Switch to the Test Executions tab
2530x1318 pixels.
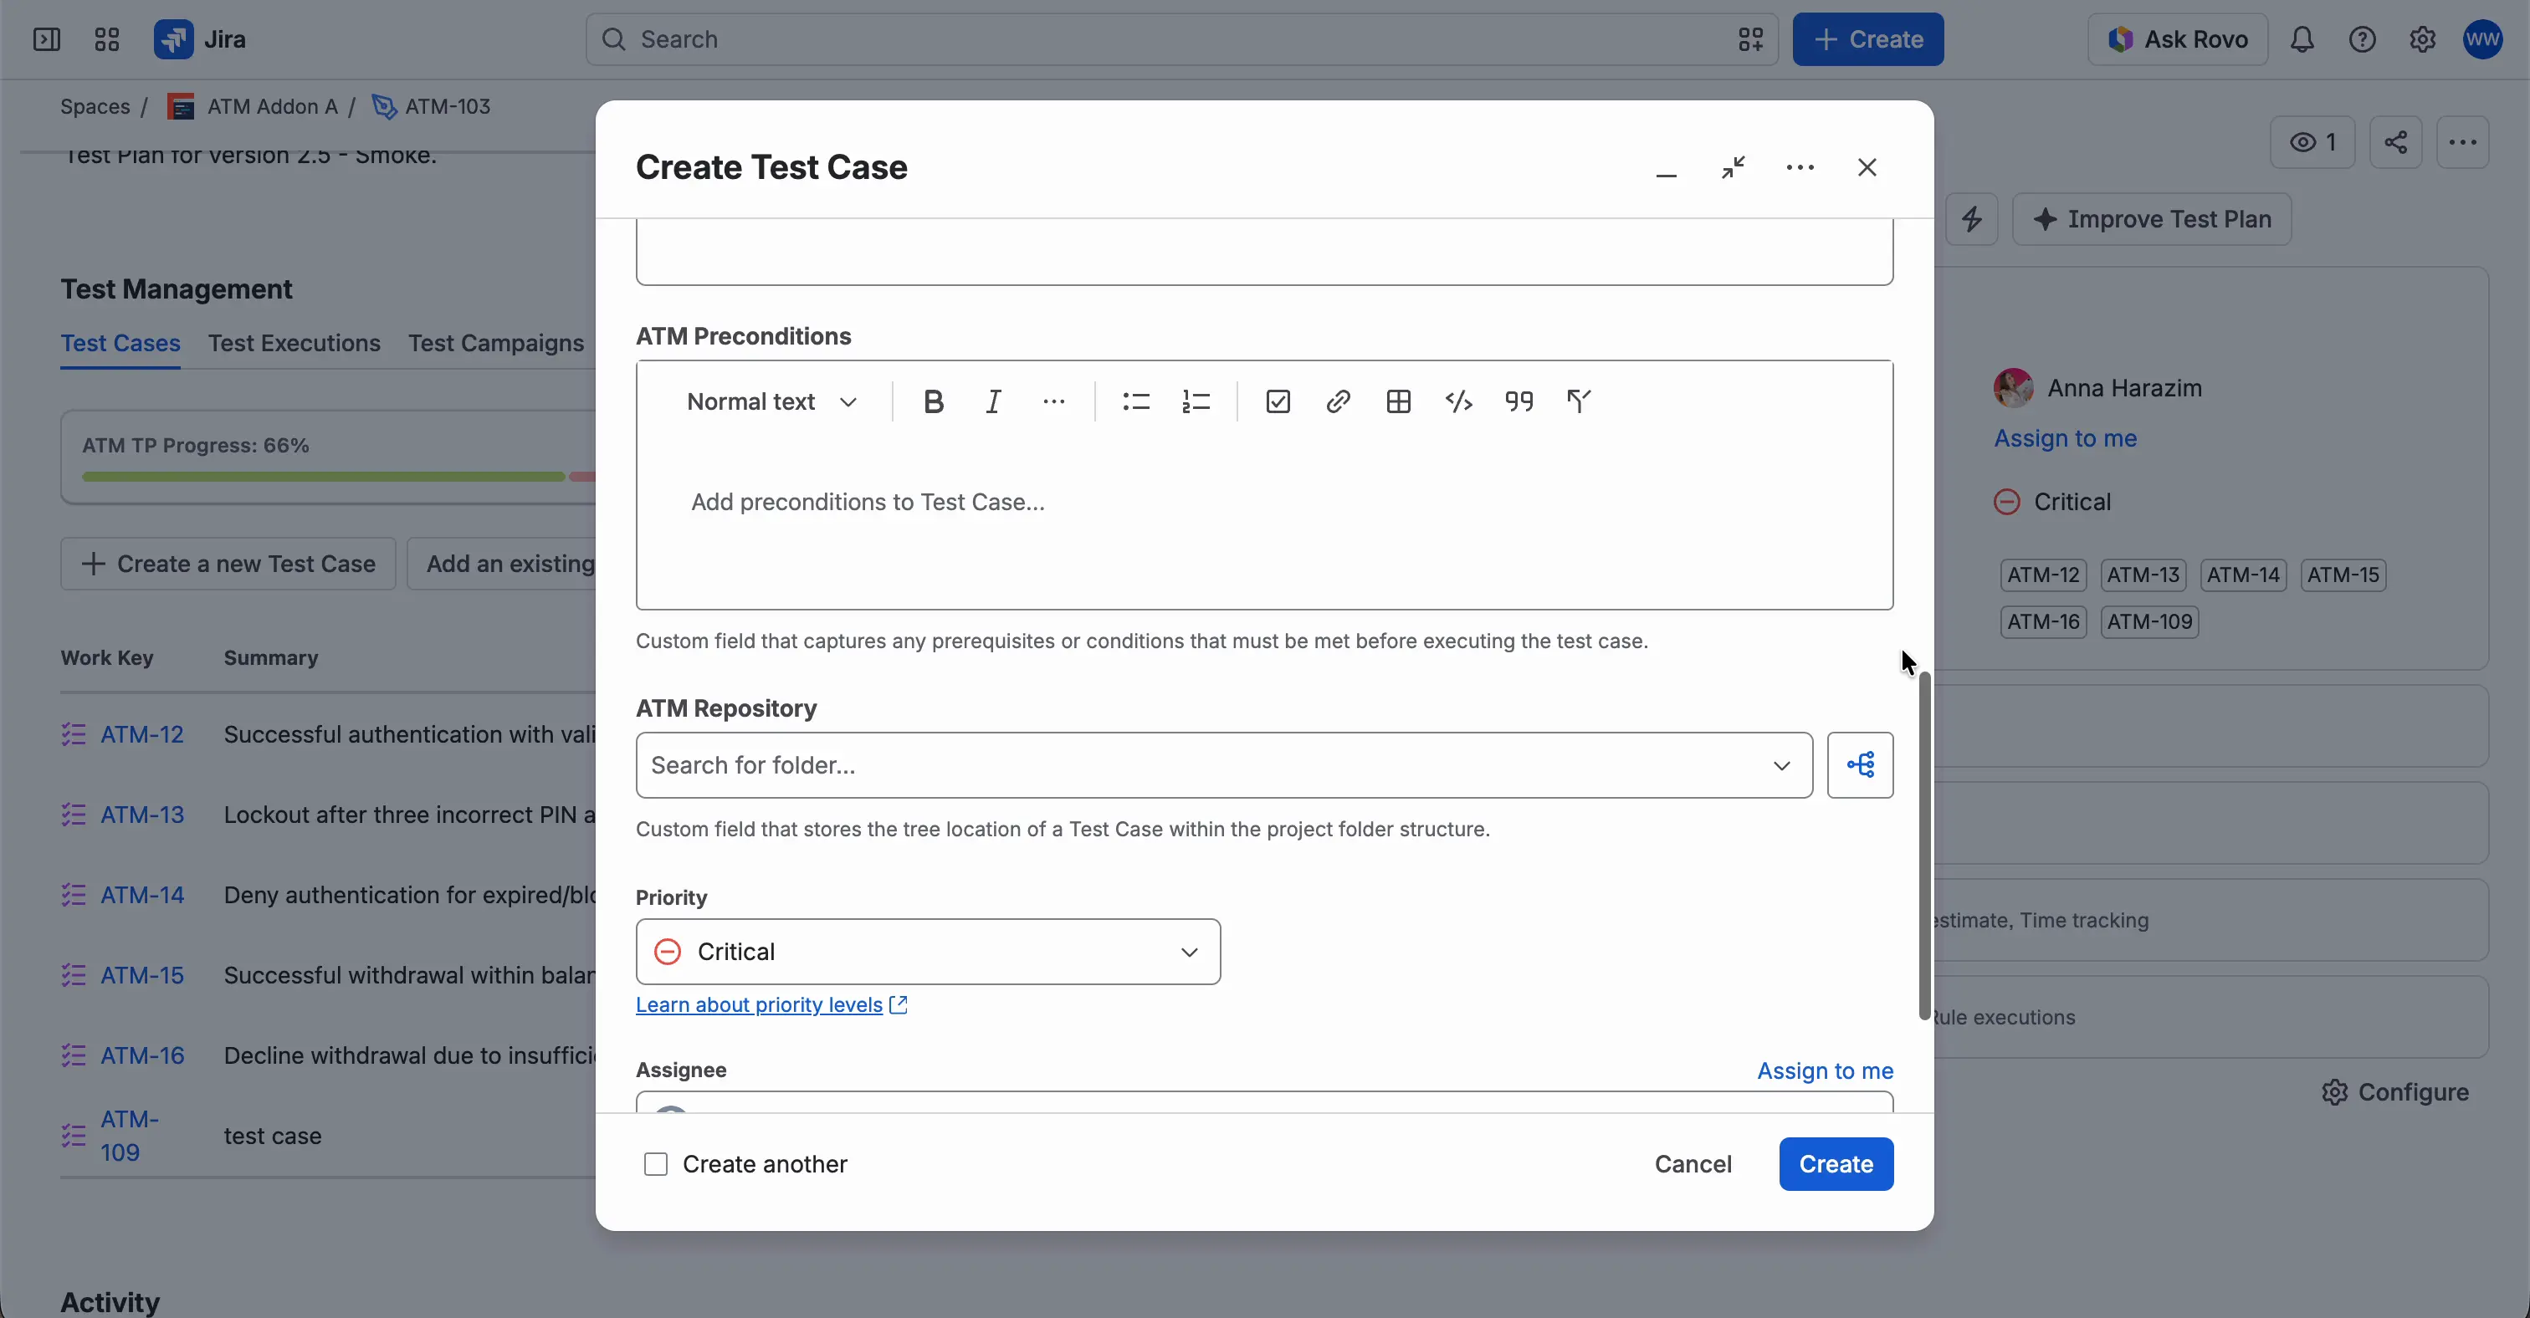pos(294,343)
